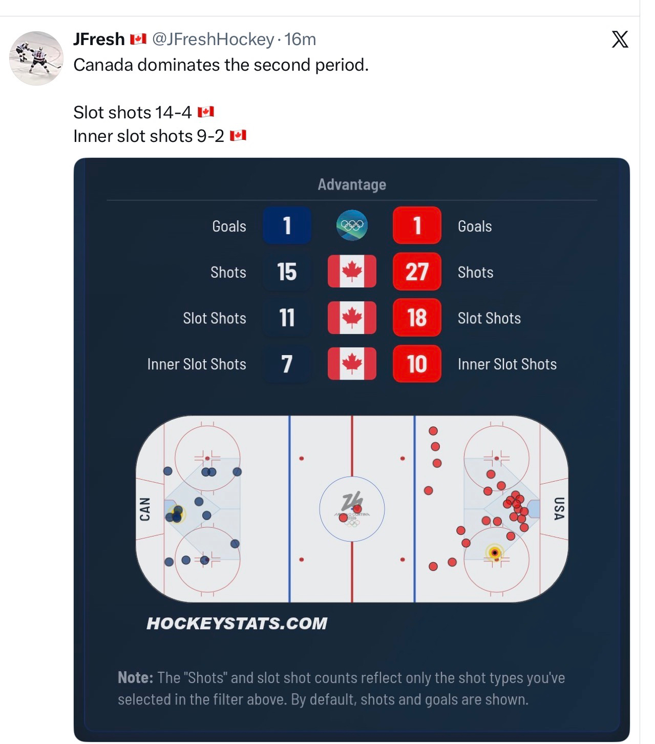Select the red 10 inner slot shots value
The width and height of the screenshot is (655, 744).
[x=417, y=364]
